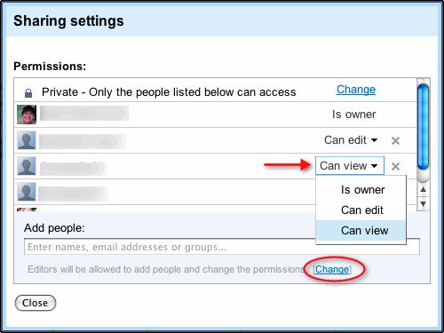The height and width of the screenshot is (333, 444).
Task: Choose Can edit in the open dropdown list
Action: coord(361,210)
